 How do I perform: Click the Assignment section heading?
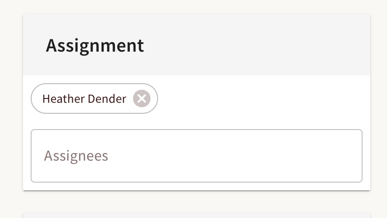click(95, 45)
